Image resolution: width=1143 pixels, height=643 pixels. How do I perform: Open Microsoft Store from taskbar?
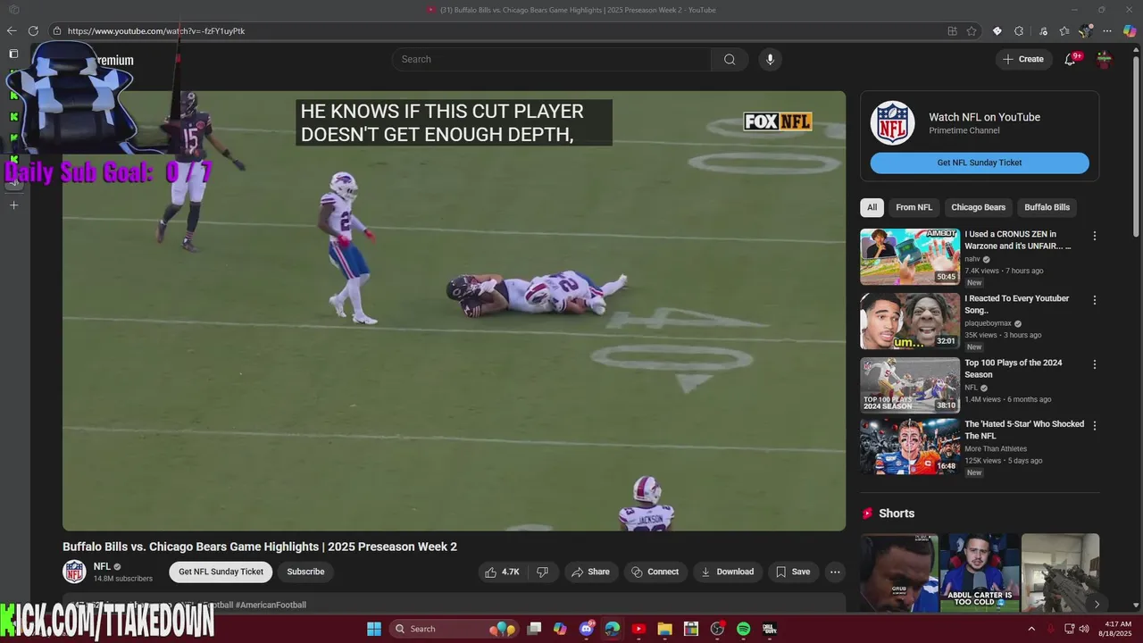pyautogui.click(x=690, y=629)
